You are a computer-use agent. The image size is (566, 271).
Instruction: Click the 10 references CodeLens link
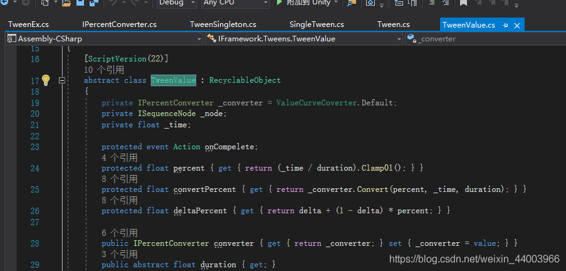tap(104, 70)
